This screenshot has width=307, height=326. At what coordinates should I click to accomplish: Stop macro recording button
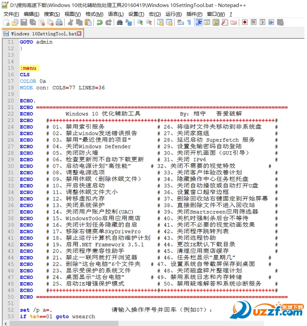pos(254,22)
